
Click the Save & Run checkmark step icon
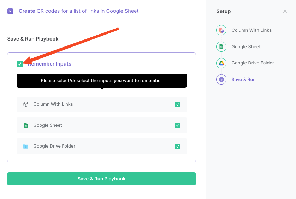click(x=221, y=80)
